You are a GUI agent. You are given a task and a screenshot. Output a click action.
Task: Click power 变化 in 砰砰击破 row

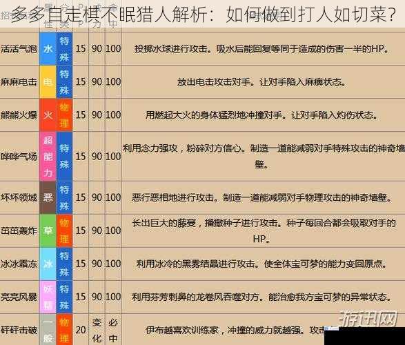(x=97, y=330)
